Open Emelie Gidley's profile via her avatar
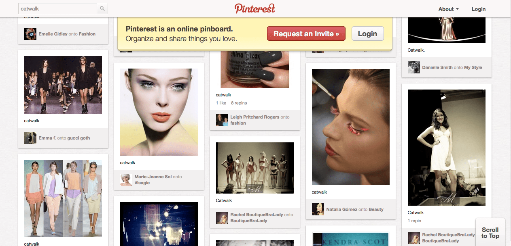Viewport: 511px width, 246px height. tap(30, 34)
